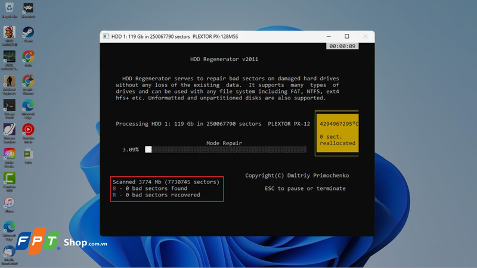Open the pixel-art warrior game shortcut
The width and height of the screenshot is (477, 268).
pos(10,36)
